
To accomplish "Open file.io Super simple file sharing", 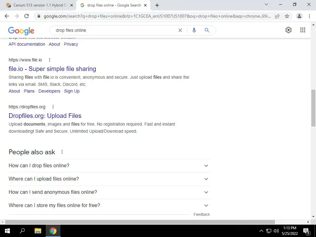I will (52, 69).
